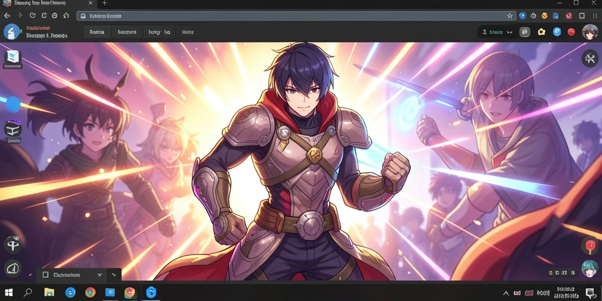The image size is (602, 301).
Task: Open the first site navigation tab
Action: pos(97,32)
